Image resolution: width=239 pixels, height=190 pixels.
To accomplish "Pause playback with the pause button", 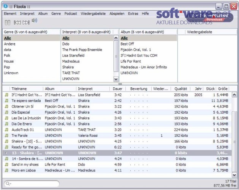I will (8, 22).
